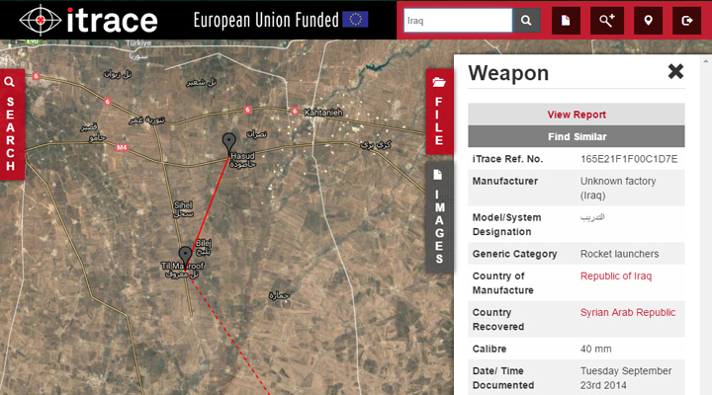Image resolution: width=712 pixels, height=395 pixels.
Task: Follow the Republic of Iraq link
Action: click(x=616, y=276)
